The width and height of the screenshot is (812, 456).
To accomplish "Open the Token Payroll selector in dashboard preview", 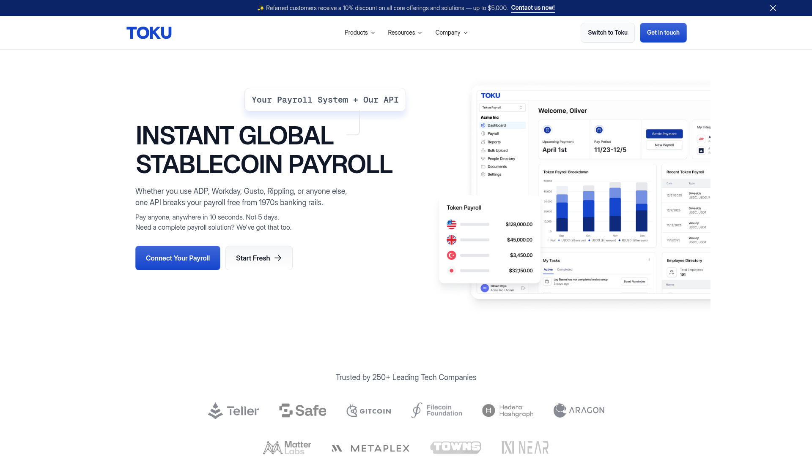I will [x=502, y=108].
